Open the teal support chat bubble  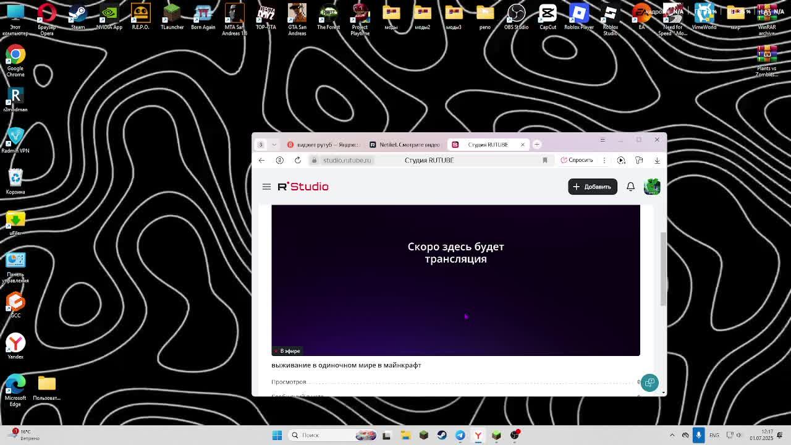point(649,383)
